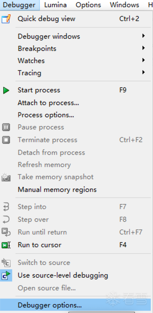Open the Lumina menu
Image resolution: width=153 pixels, height=313 pixels.
pyautogui.click(x=56, y=5)
